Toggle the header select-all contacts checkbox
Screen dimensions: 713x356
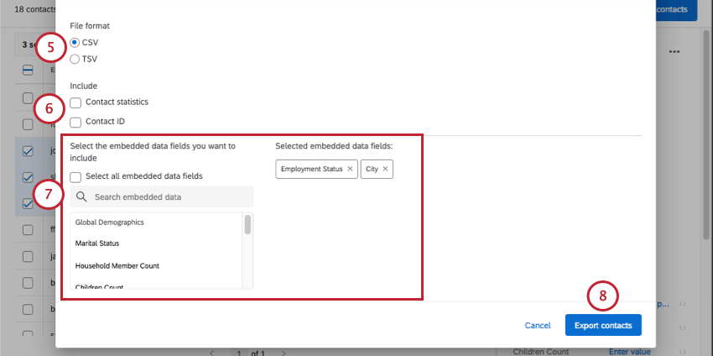click(28, 70)
